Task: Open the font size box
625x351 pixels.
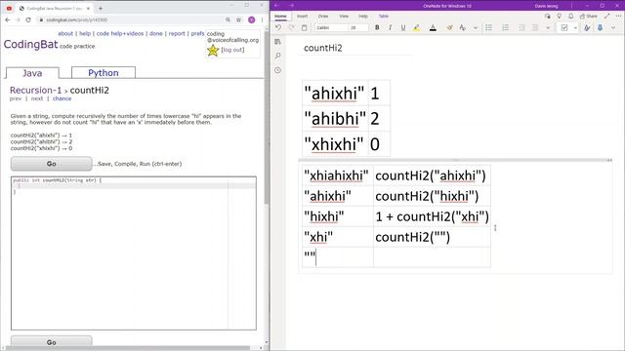Action: tap(358, 27)
